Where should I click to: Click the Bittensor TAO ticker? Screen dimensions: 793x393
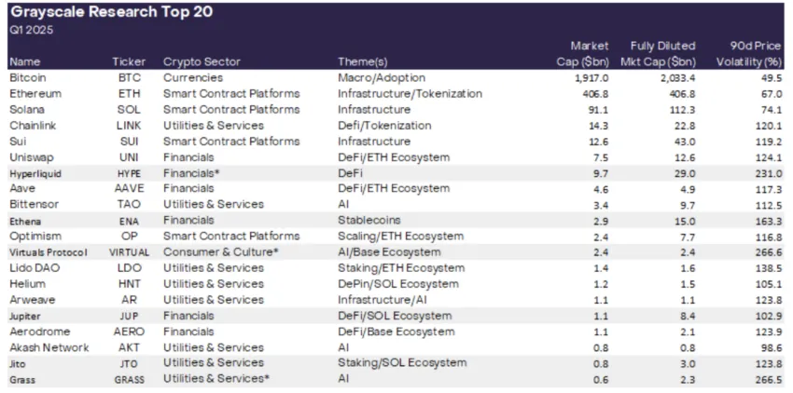click(129, 205)
